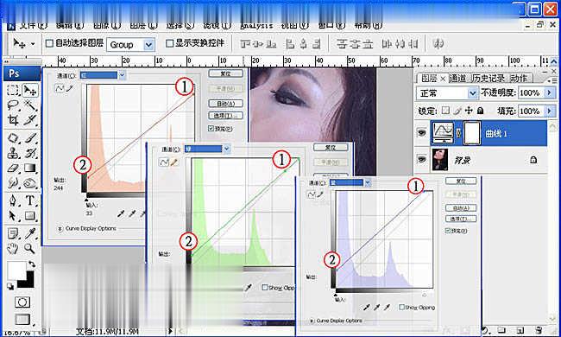Click pencil draw-curve icon in green Curves dialog
This screenshot has height=337, width=561.
[x=173, y=162]
